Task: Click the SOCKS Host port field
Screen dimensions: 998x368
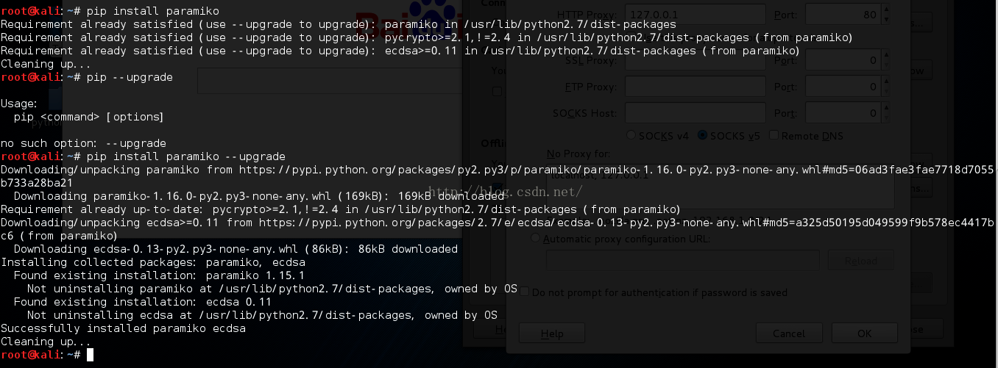Action: click(843, 113)
